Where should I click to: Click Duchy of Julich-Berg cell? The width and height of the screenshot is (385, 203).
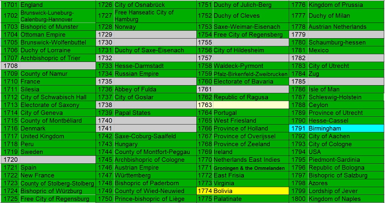251,5
